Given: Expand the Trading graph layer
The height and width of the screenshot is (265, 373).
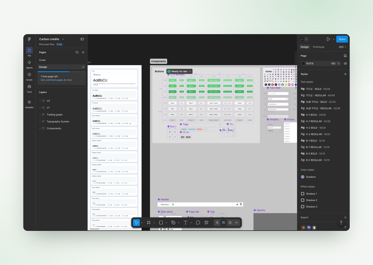Looking at the screenshot, I should click(40, 115).
